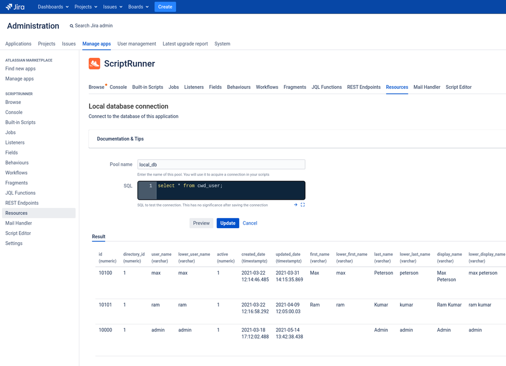The image size is (506, 366).
Task: Click the Cancel link
Action: coord(250,223)
